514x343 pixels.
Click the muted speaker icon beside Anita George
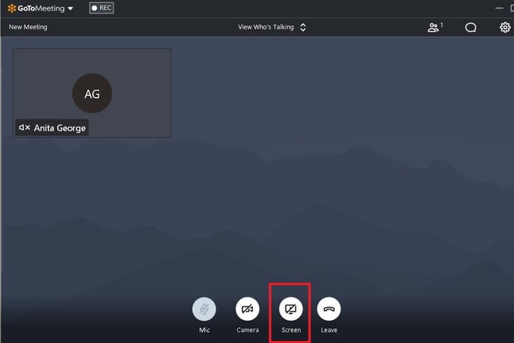pyautogui.click(x=24, y=128)
